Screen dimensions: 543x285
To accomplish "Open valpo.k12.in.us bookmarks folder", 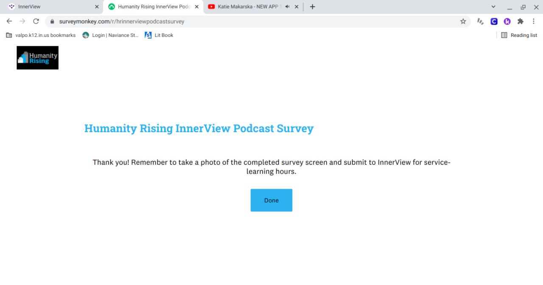I will (x=41, y=35).
